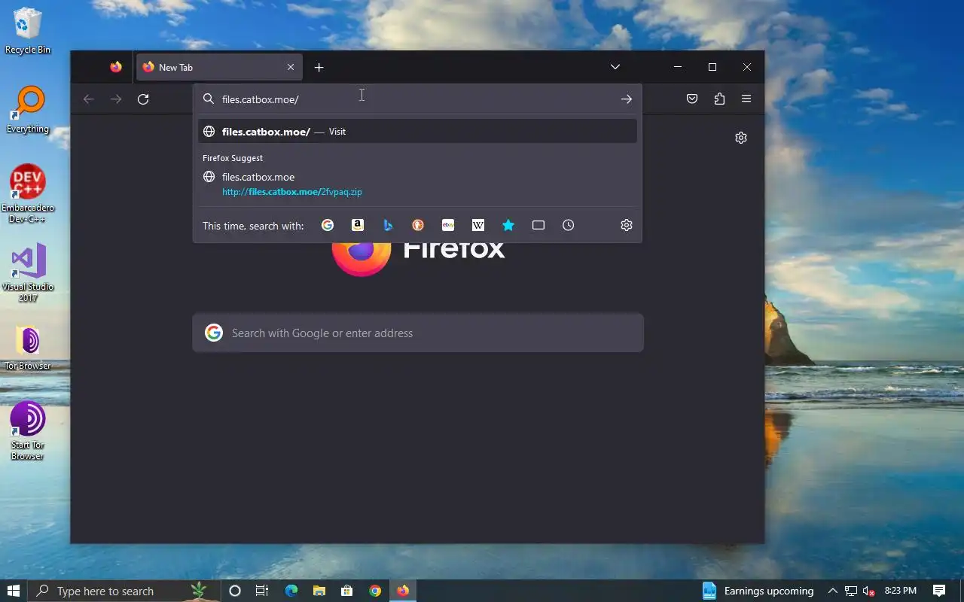Search this time with Amazon

pyautogui.click(x=358, y=225)
